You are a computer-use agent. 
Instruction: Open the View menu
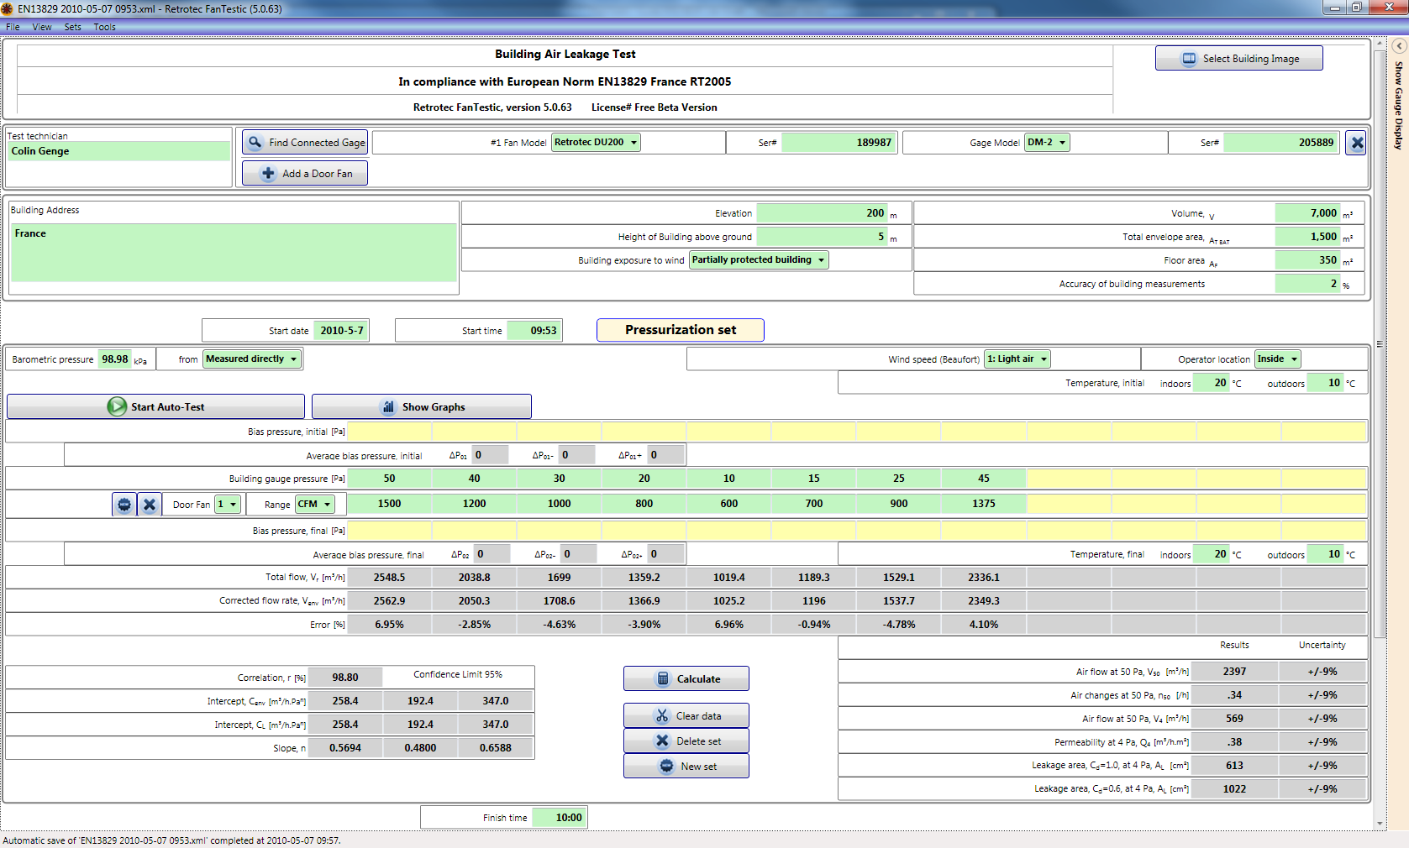pos(42,27)
